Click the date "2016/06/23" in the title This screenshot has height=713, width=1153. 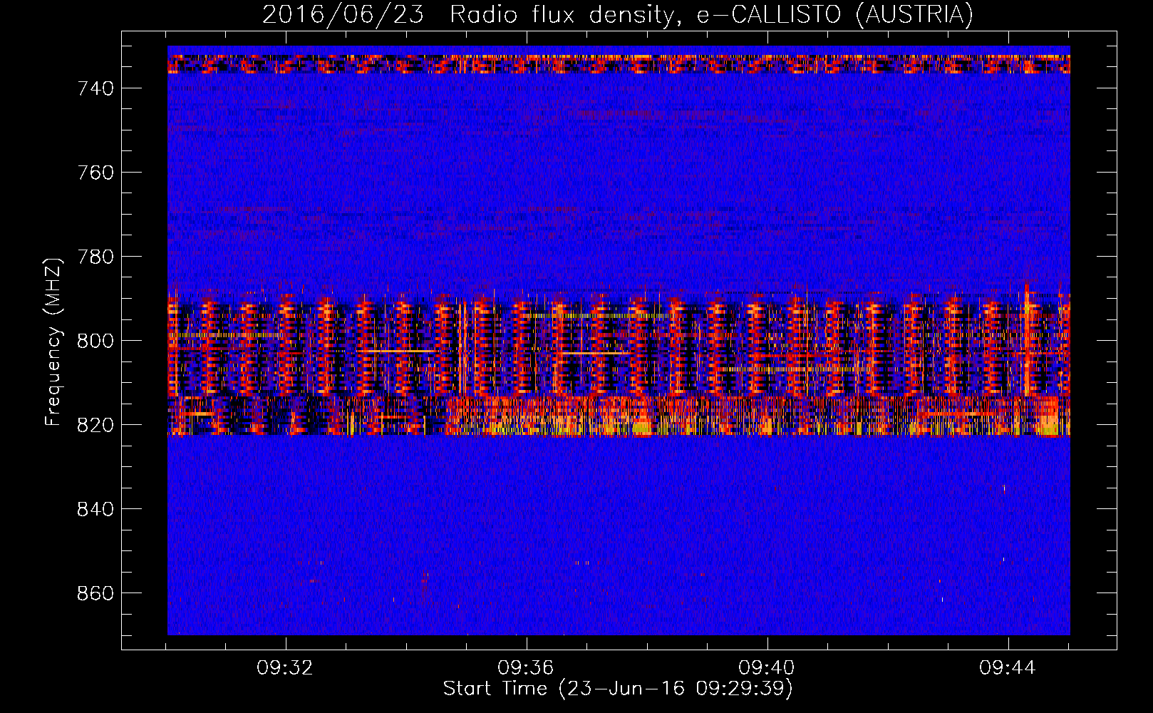[343, 15]
